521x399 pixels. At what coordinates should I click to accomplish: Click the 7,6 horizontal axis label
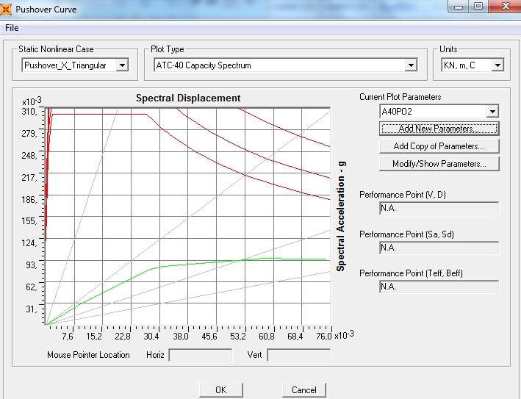coord(68,337)
